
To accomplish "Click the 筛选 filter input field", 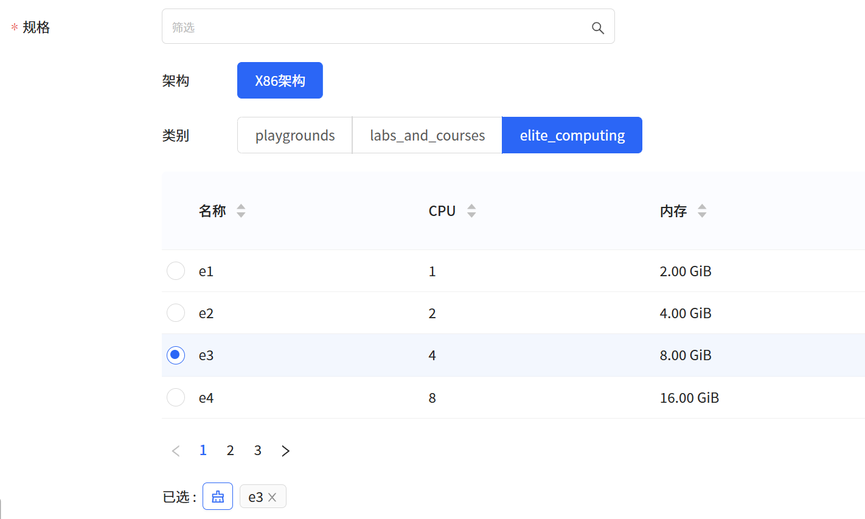I will [x=377, y=27].
